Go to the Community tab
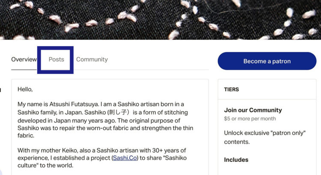 pyautogui.click(x=92, y=60)
